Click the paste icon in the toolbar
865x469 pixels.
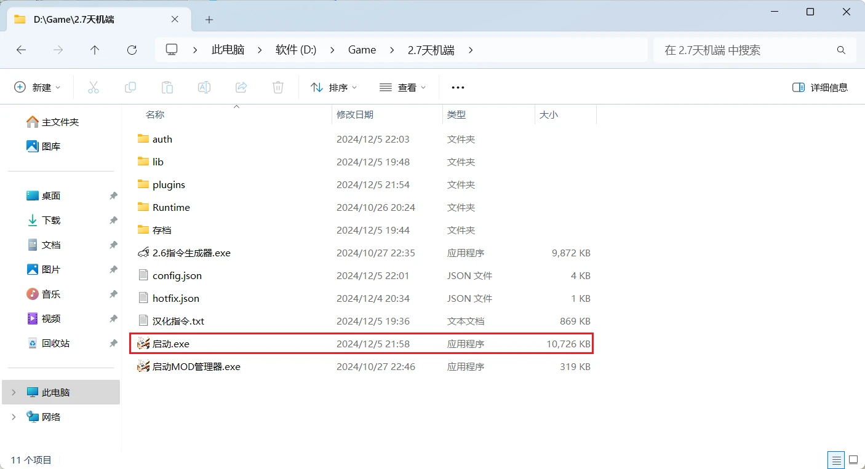click(x=167, y=87)
